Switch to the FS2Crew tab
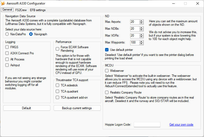The width and height of the screenshot is (204, 137). [x=21, y=10]
